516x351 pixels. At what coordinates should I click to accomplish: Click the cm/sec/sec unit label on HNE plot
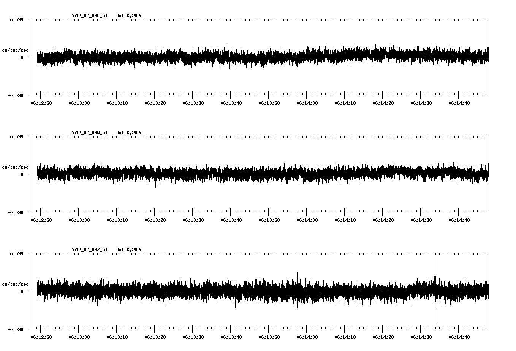[15, 50]
